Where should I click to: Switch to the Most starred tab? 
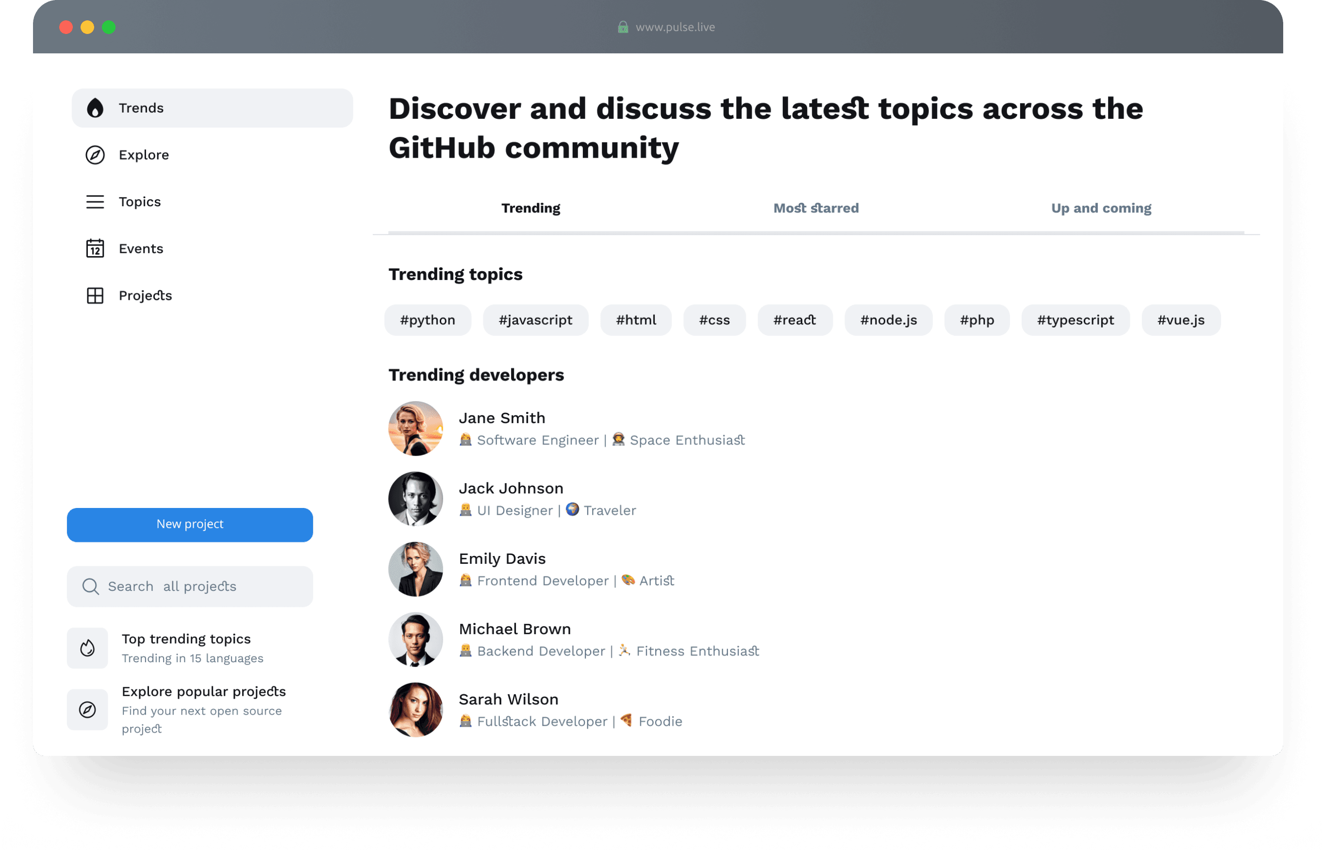[x=815, y=207]
